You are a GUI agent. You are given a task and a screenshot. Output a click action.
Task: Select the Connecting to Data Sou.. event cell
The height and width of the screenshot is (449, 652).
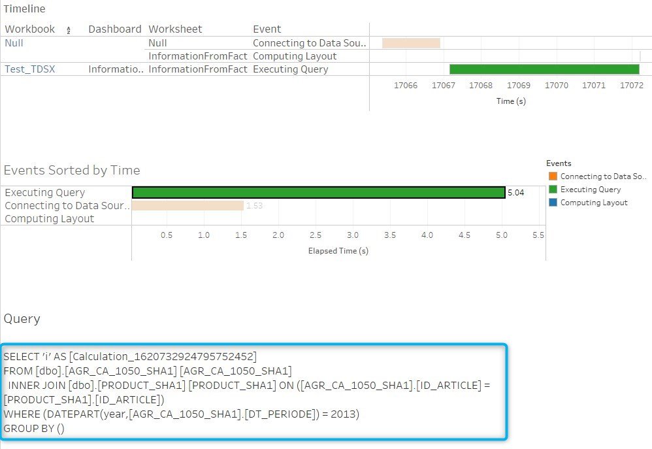310,43
